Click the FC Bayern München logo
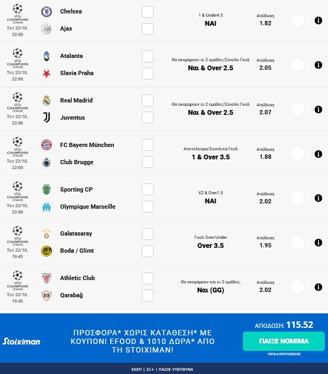Viewport: 328px width, 374px height. pyautogui.click(x=47, y=145)
